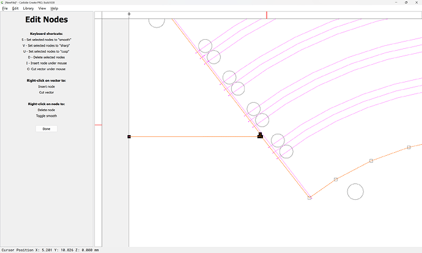The width and height of the screenshot is (422, 253).
Task: Open the Help menu
Action: click(54, 9)
